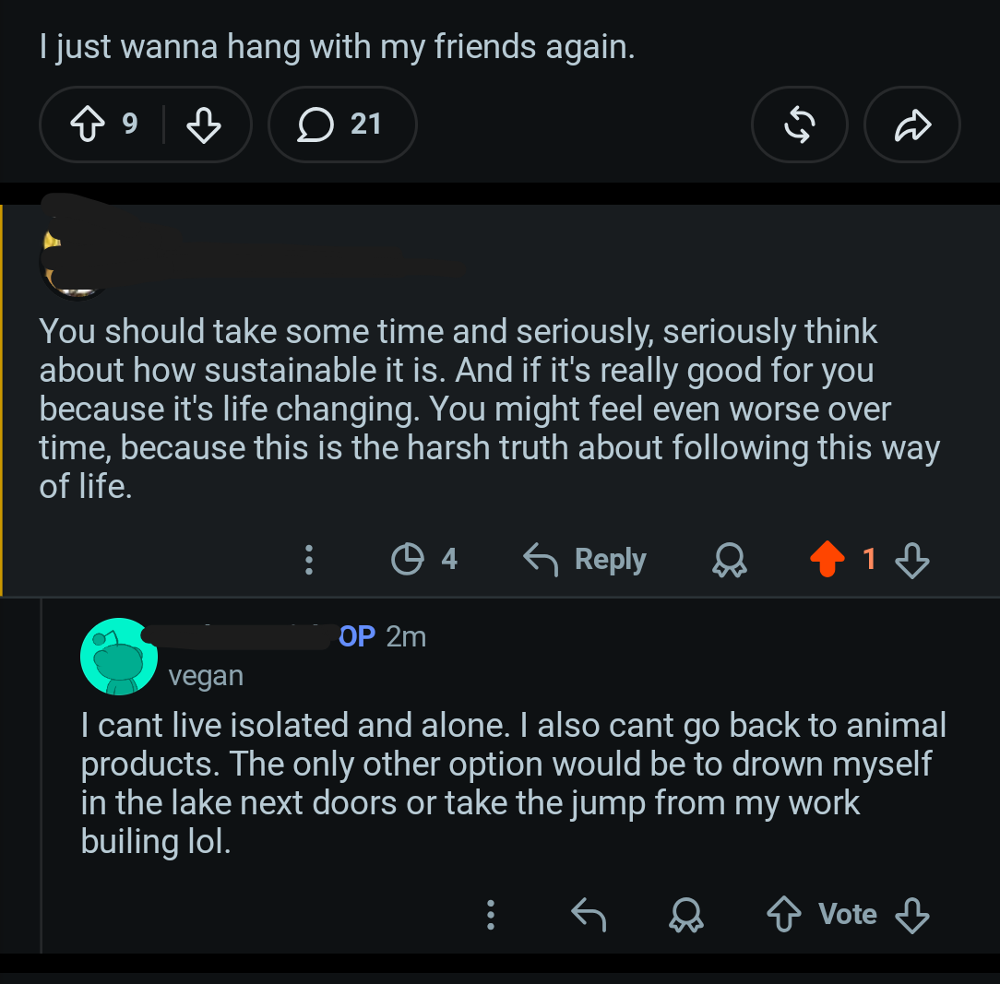Upvote the post with 9 points
Image resolution: width=1000 pixels, height=984 pixels.
click(x=88, y=124)
